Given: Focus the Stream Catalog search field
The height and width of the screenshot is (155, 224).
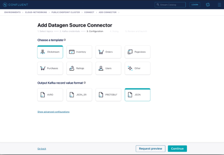Looking at the screenshot, I should point(170,5).
